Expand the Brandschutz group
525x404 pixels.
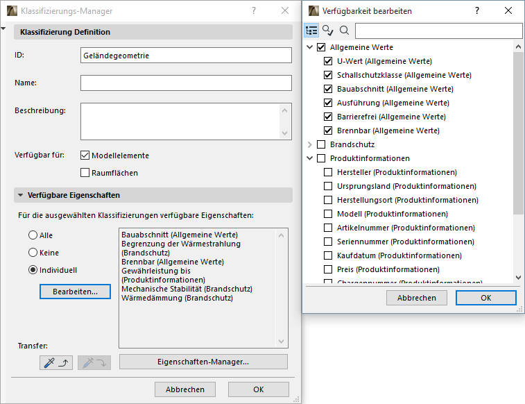click(309, 144)
